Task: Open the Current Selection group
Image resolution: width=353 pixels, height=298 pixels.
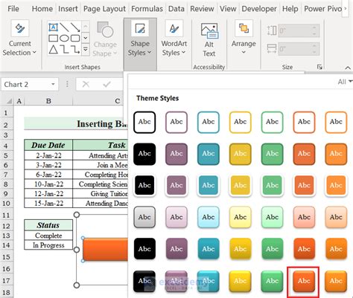Action: click(19, 39)
